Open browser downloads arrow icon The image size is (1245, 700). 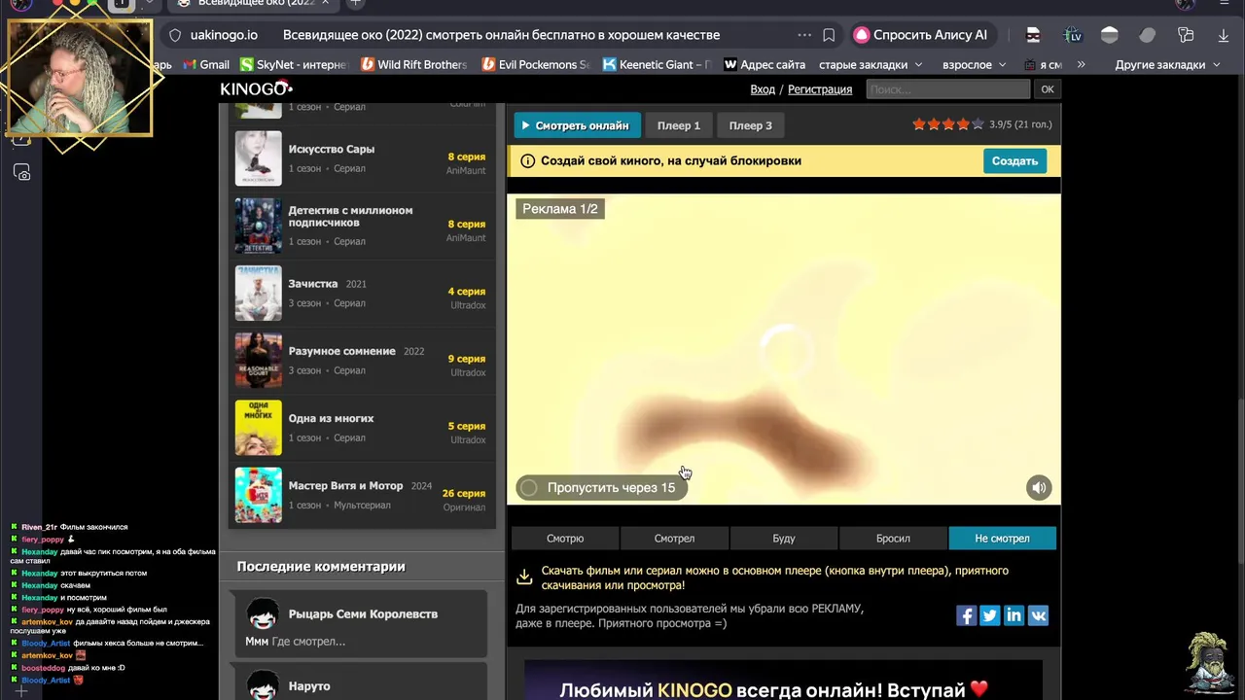[1224, 35]
